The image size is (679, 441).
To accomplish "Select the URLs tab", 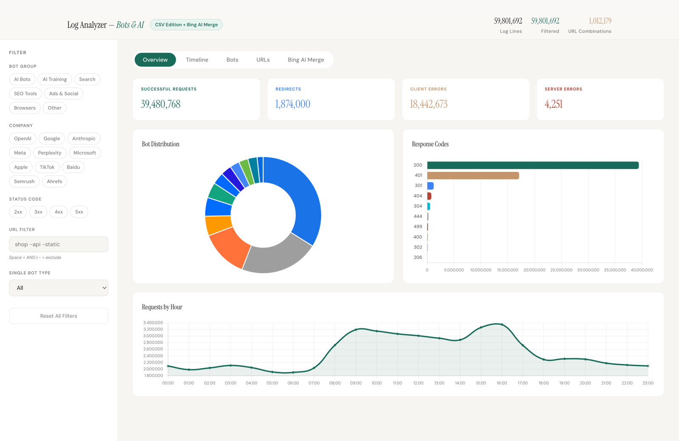I will [263, 59].
